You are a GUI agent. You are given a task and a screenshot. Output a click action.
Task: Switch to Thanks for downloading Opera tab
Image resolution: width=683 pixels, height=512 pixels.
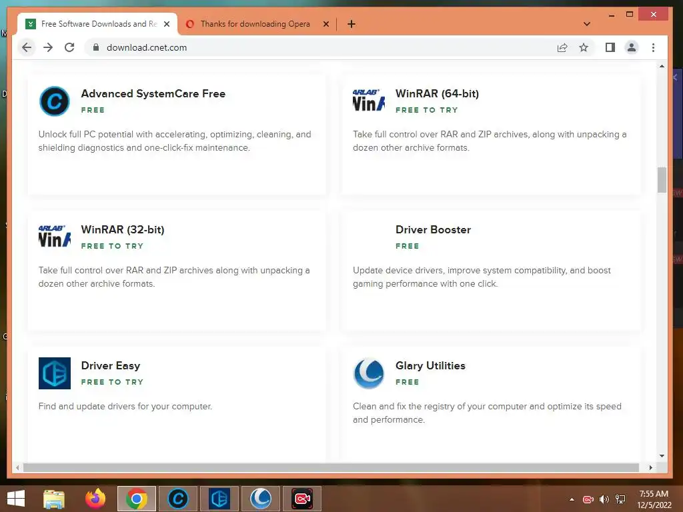click(255, 24)
